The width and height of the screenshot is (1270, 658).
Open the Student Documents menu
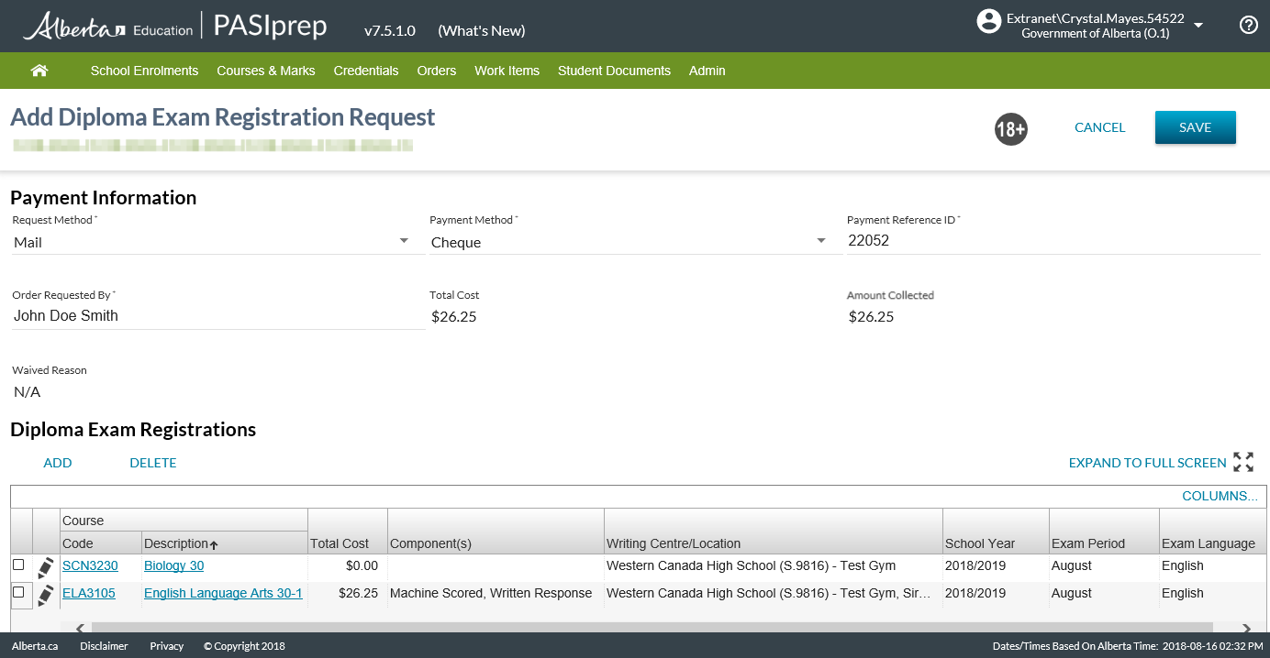614,71
